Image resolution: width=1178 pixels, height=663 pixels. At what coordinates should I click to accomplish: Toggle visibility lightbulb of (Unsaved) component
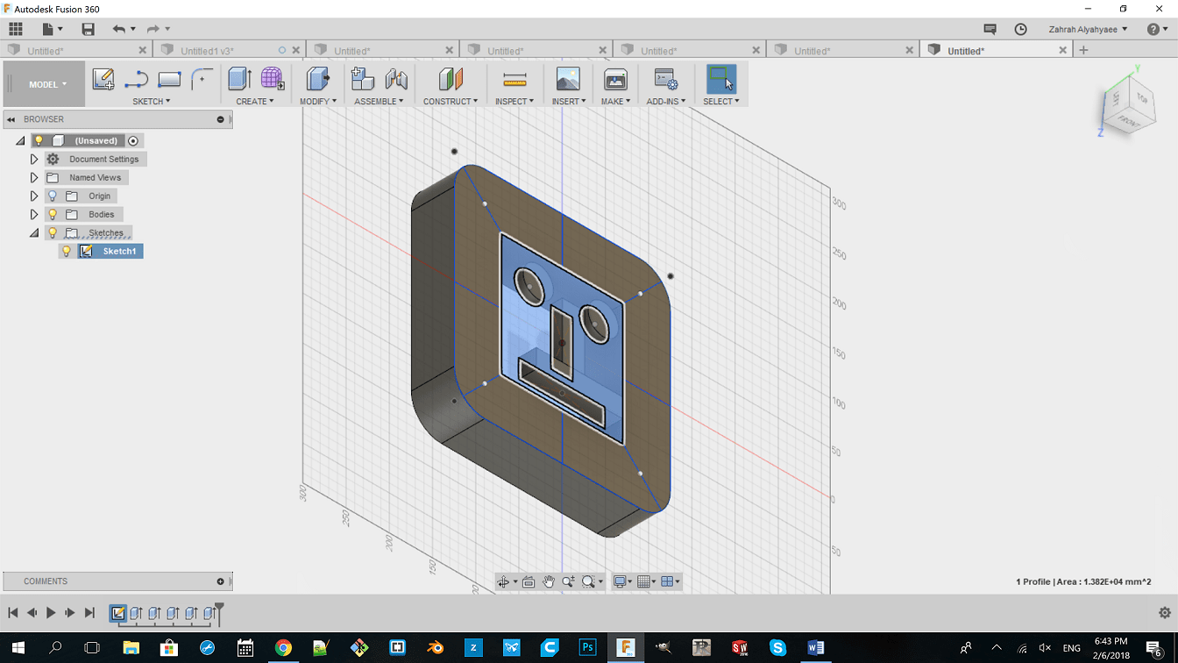39,140
